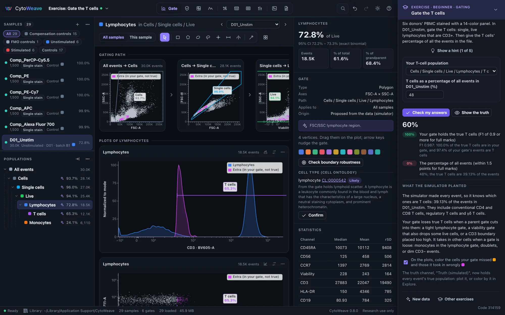Screen dimensions: 505x315
Task: Filter samples by Stimulated chip
Action: (x=20, y=50)
